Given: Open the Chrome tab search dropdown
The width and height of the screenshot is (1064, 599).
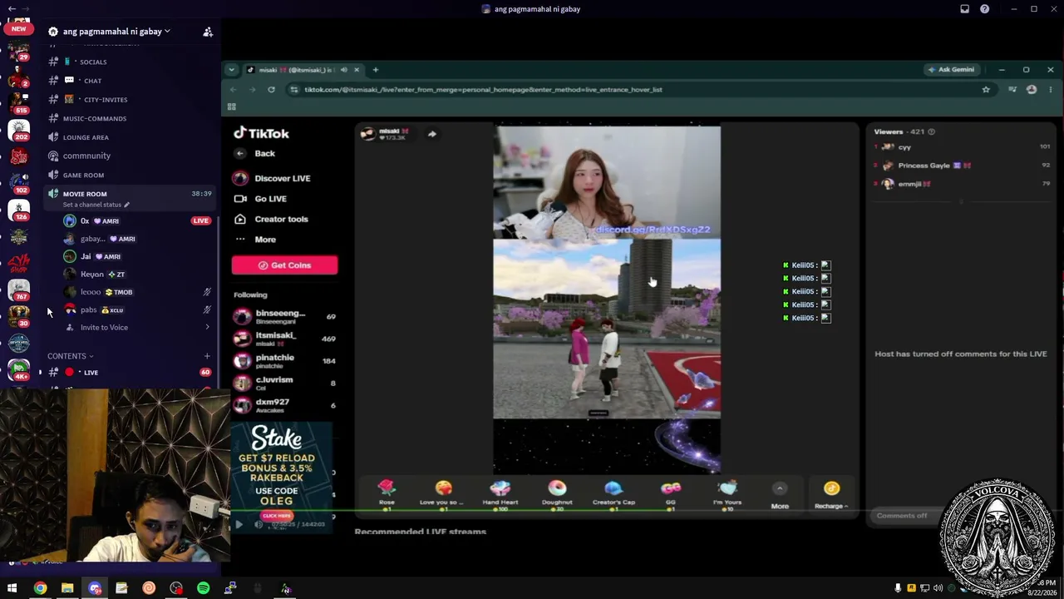Looking at the screenshot, I should (x=232, y=70).
